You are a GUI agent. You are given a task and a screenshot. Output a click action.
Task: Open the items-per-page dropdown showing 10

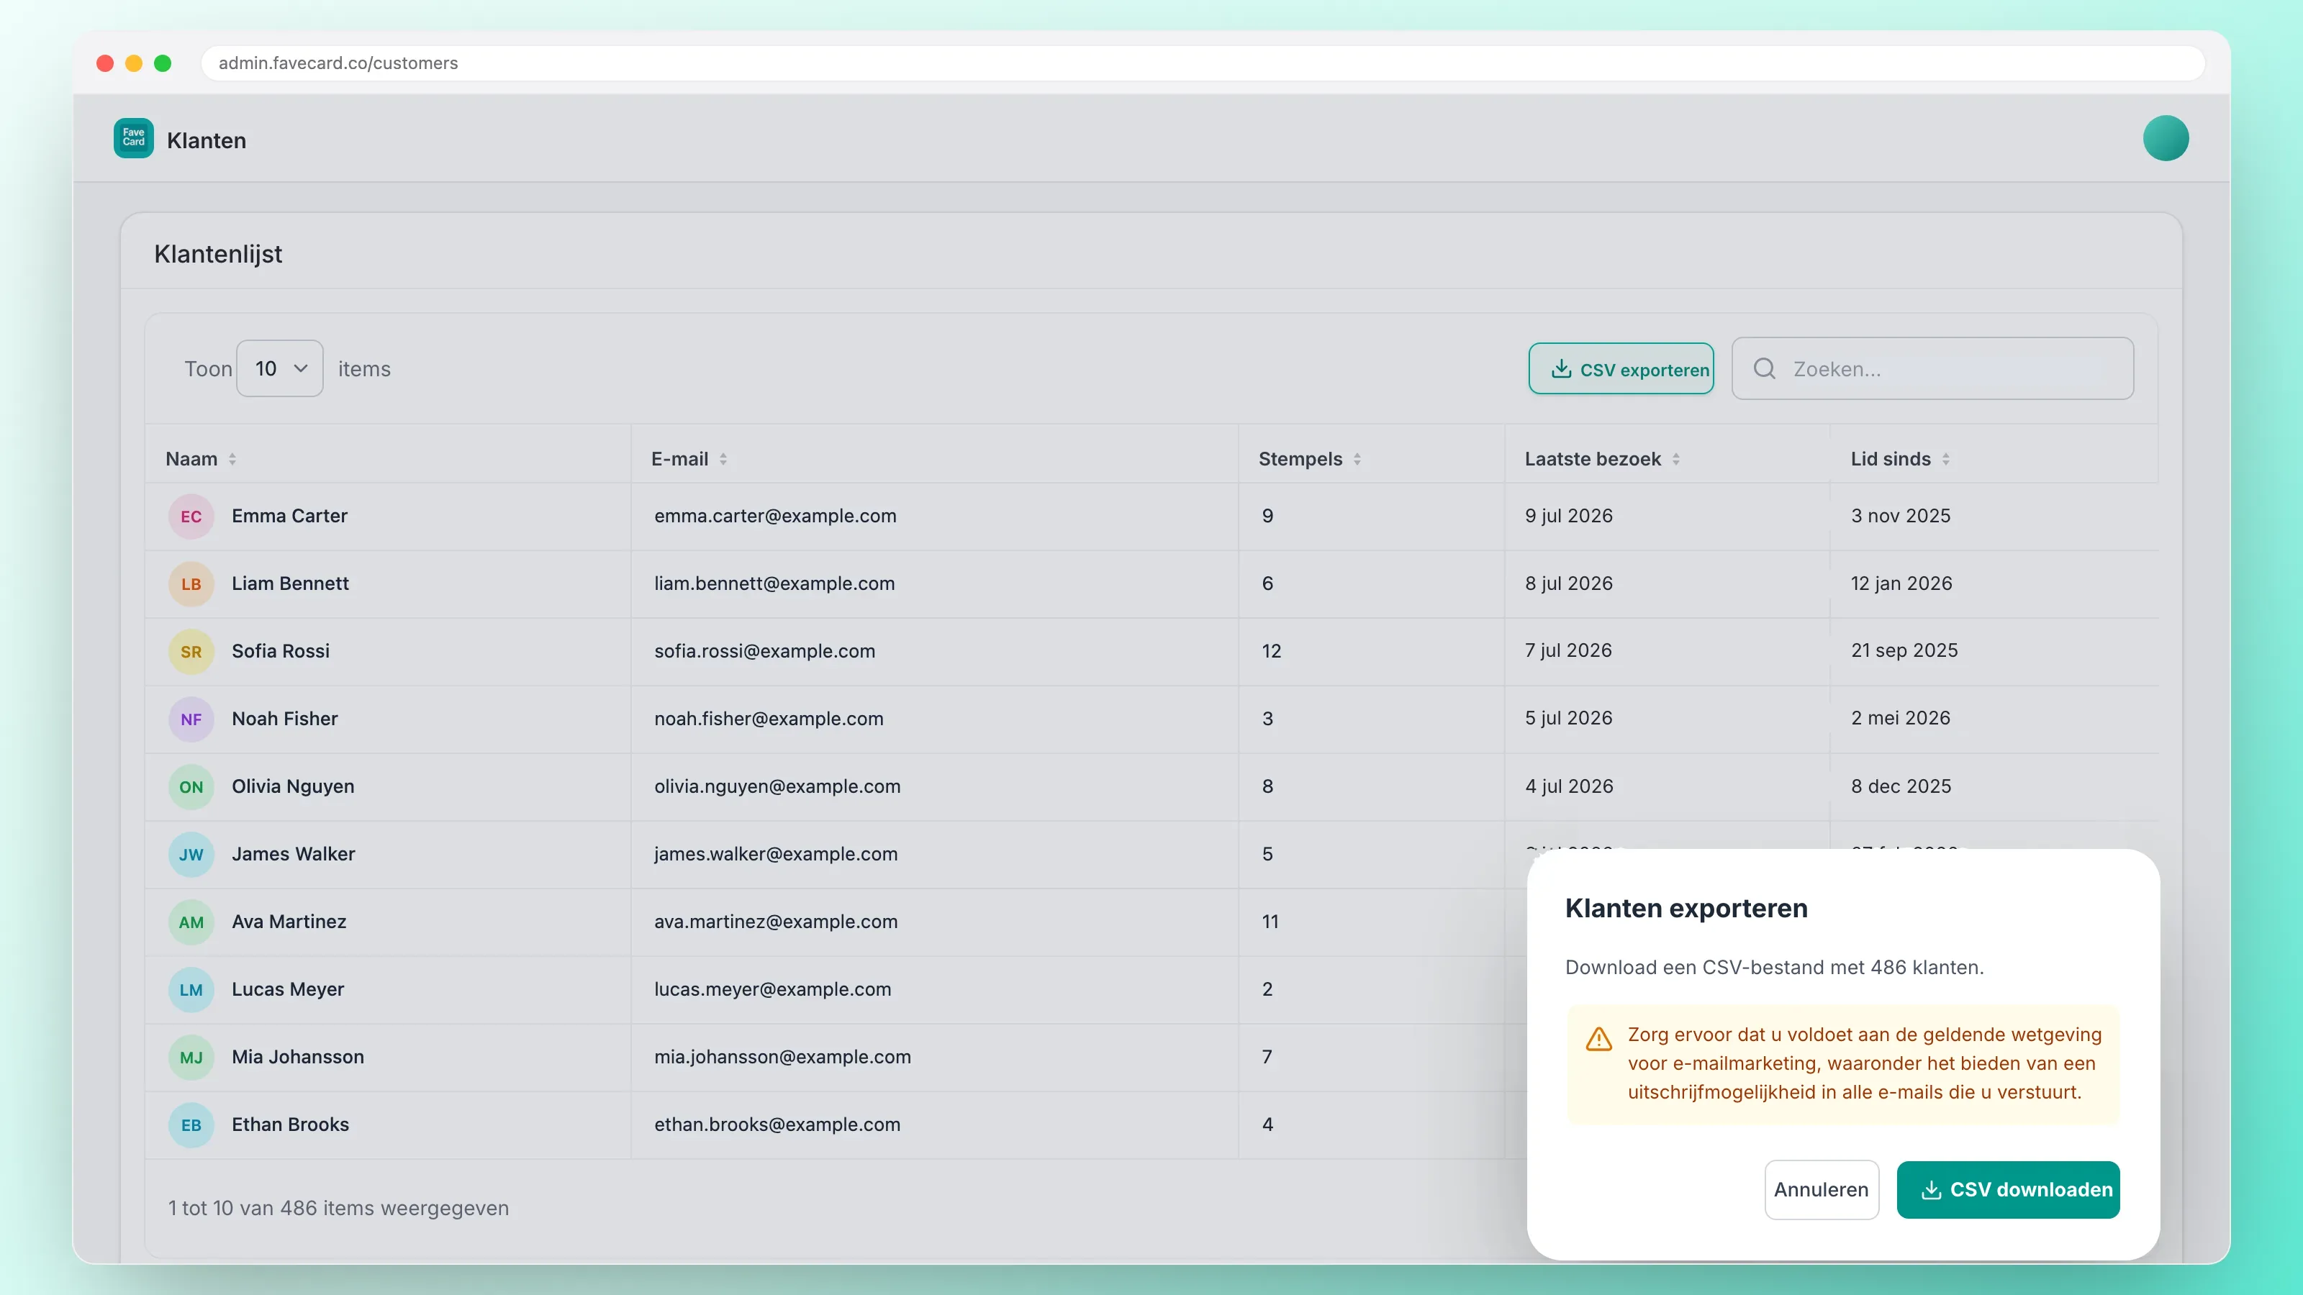click(280, 368)
